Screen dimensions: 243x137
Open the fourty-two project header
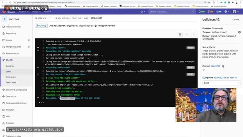point(14,19)
